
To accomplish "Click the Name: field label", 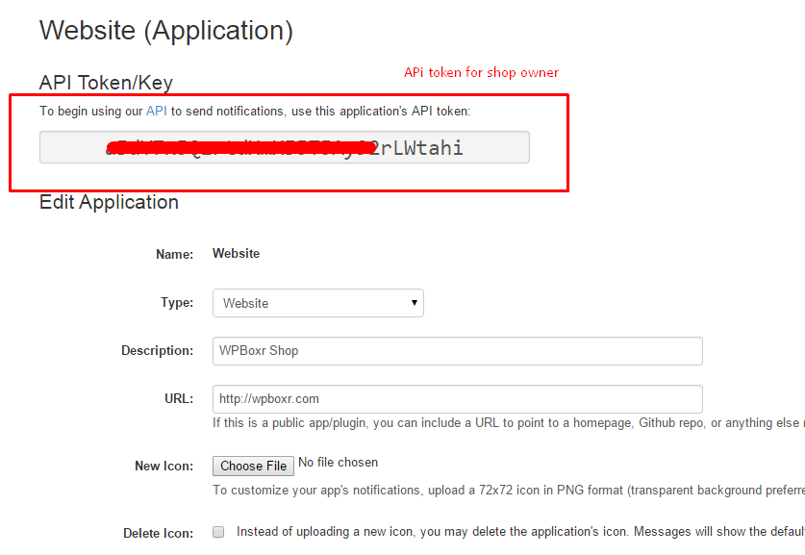I will [174, 254].
